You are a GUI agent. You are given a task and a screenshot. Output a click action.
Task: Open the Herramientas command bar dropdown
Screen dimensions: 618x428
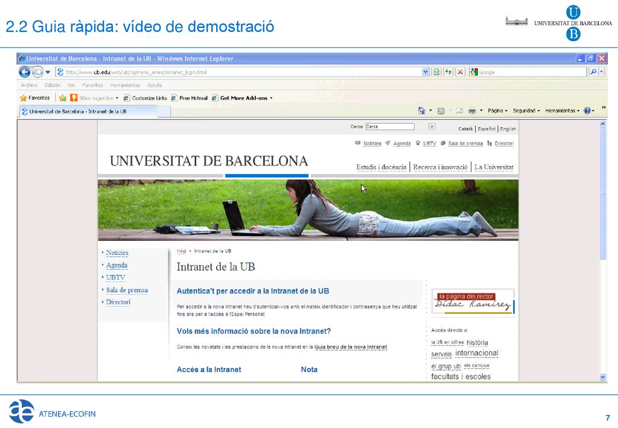[x=562, y=110]
